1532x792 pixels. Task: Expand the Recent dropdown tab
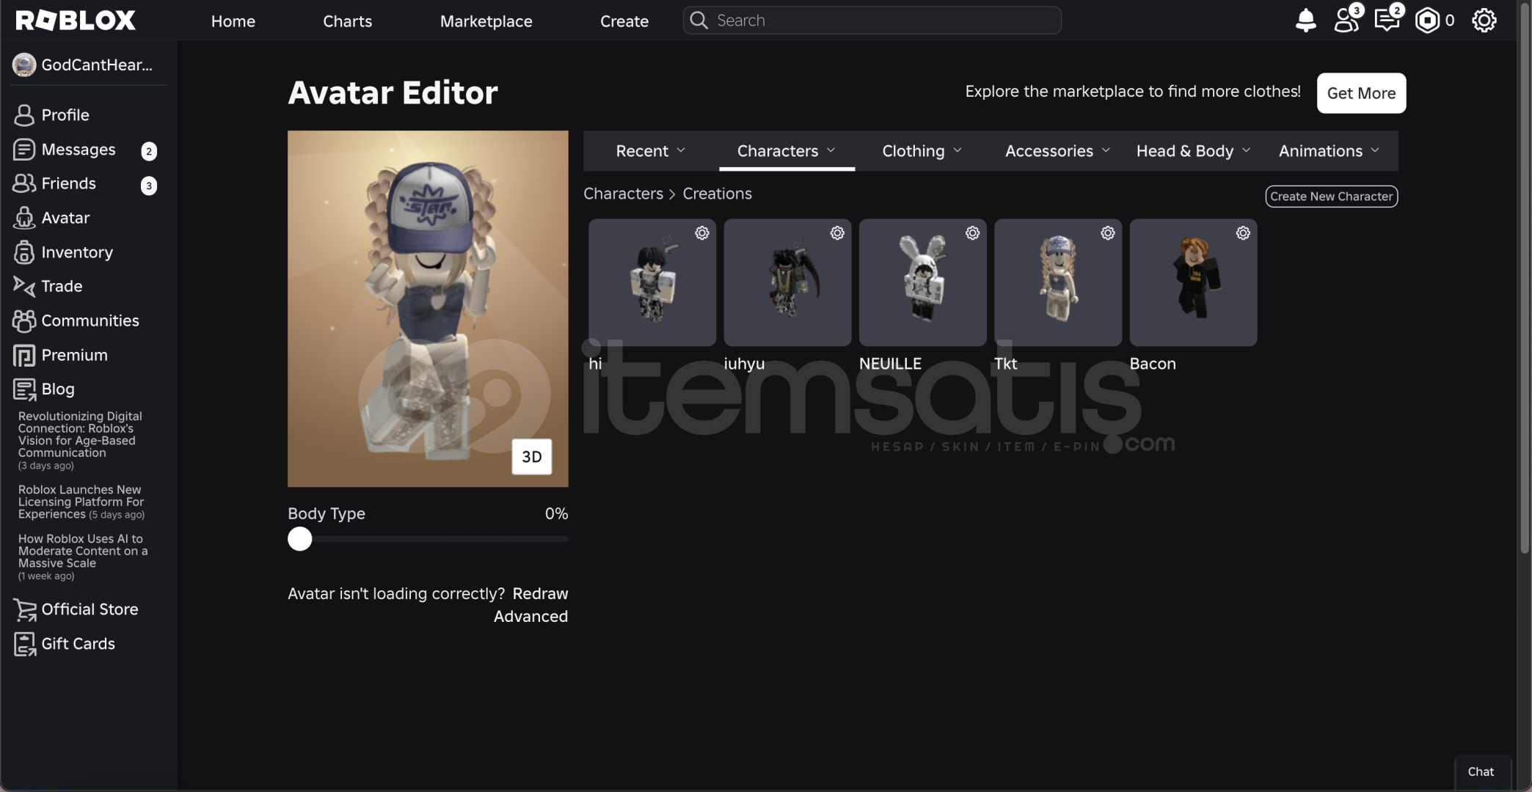[x=651, y=151]
